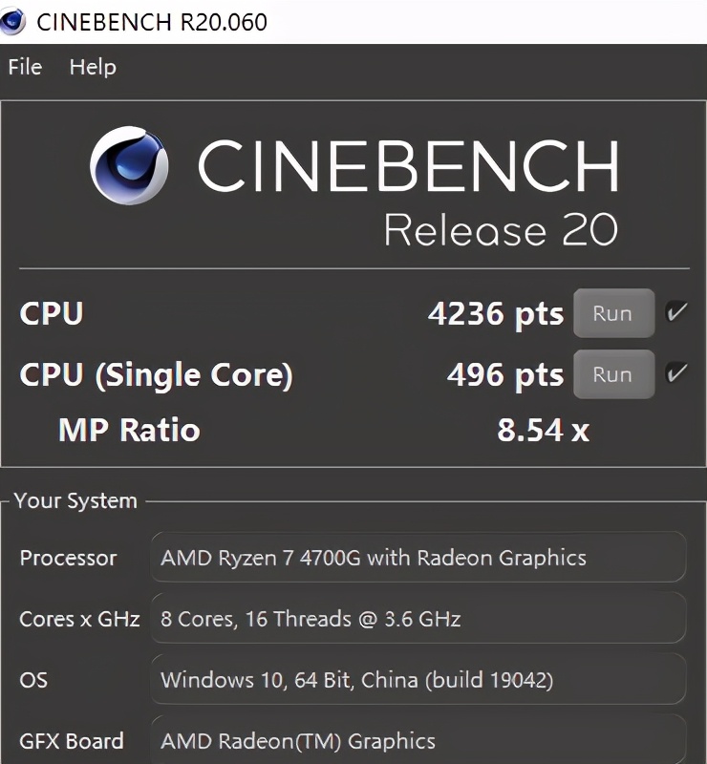Click the Cinebench title bar app icon
The width and height of the screenshot is (707, 764).
pyautogui.click(x=12, y=21)
